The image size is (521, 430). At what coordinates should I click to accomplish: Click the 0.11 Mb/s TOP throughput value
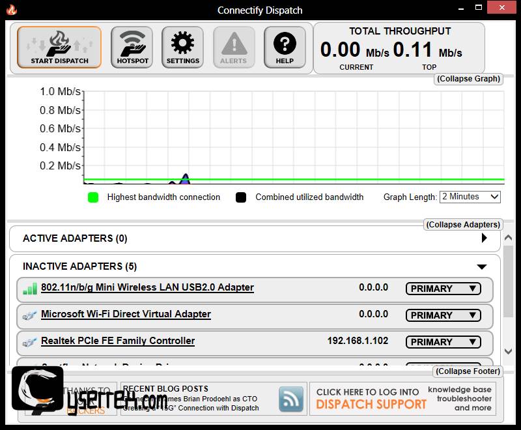[x=428, y=50]
